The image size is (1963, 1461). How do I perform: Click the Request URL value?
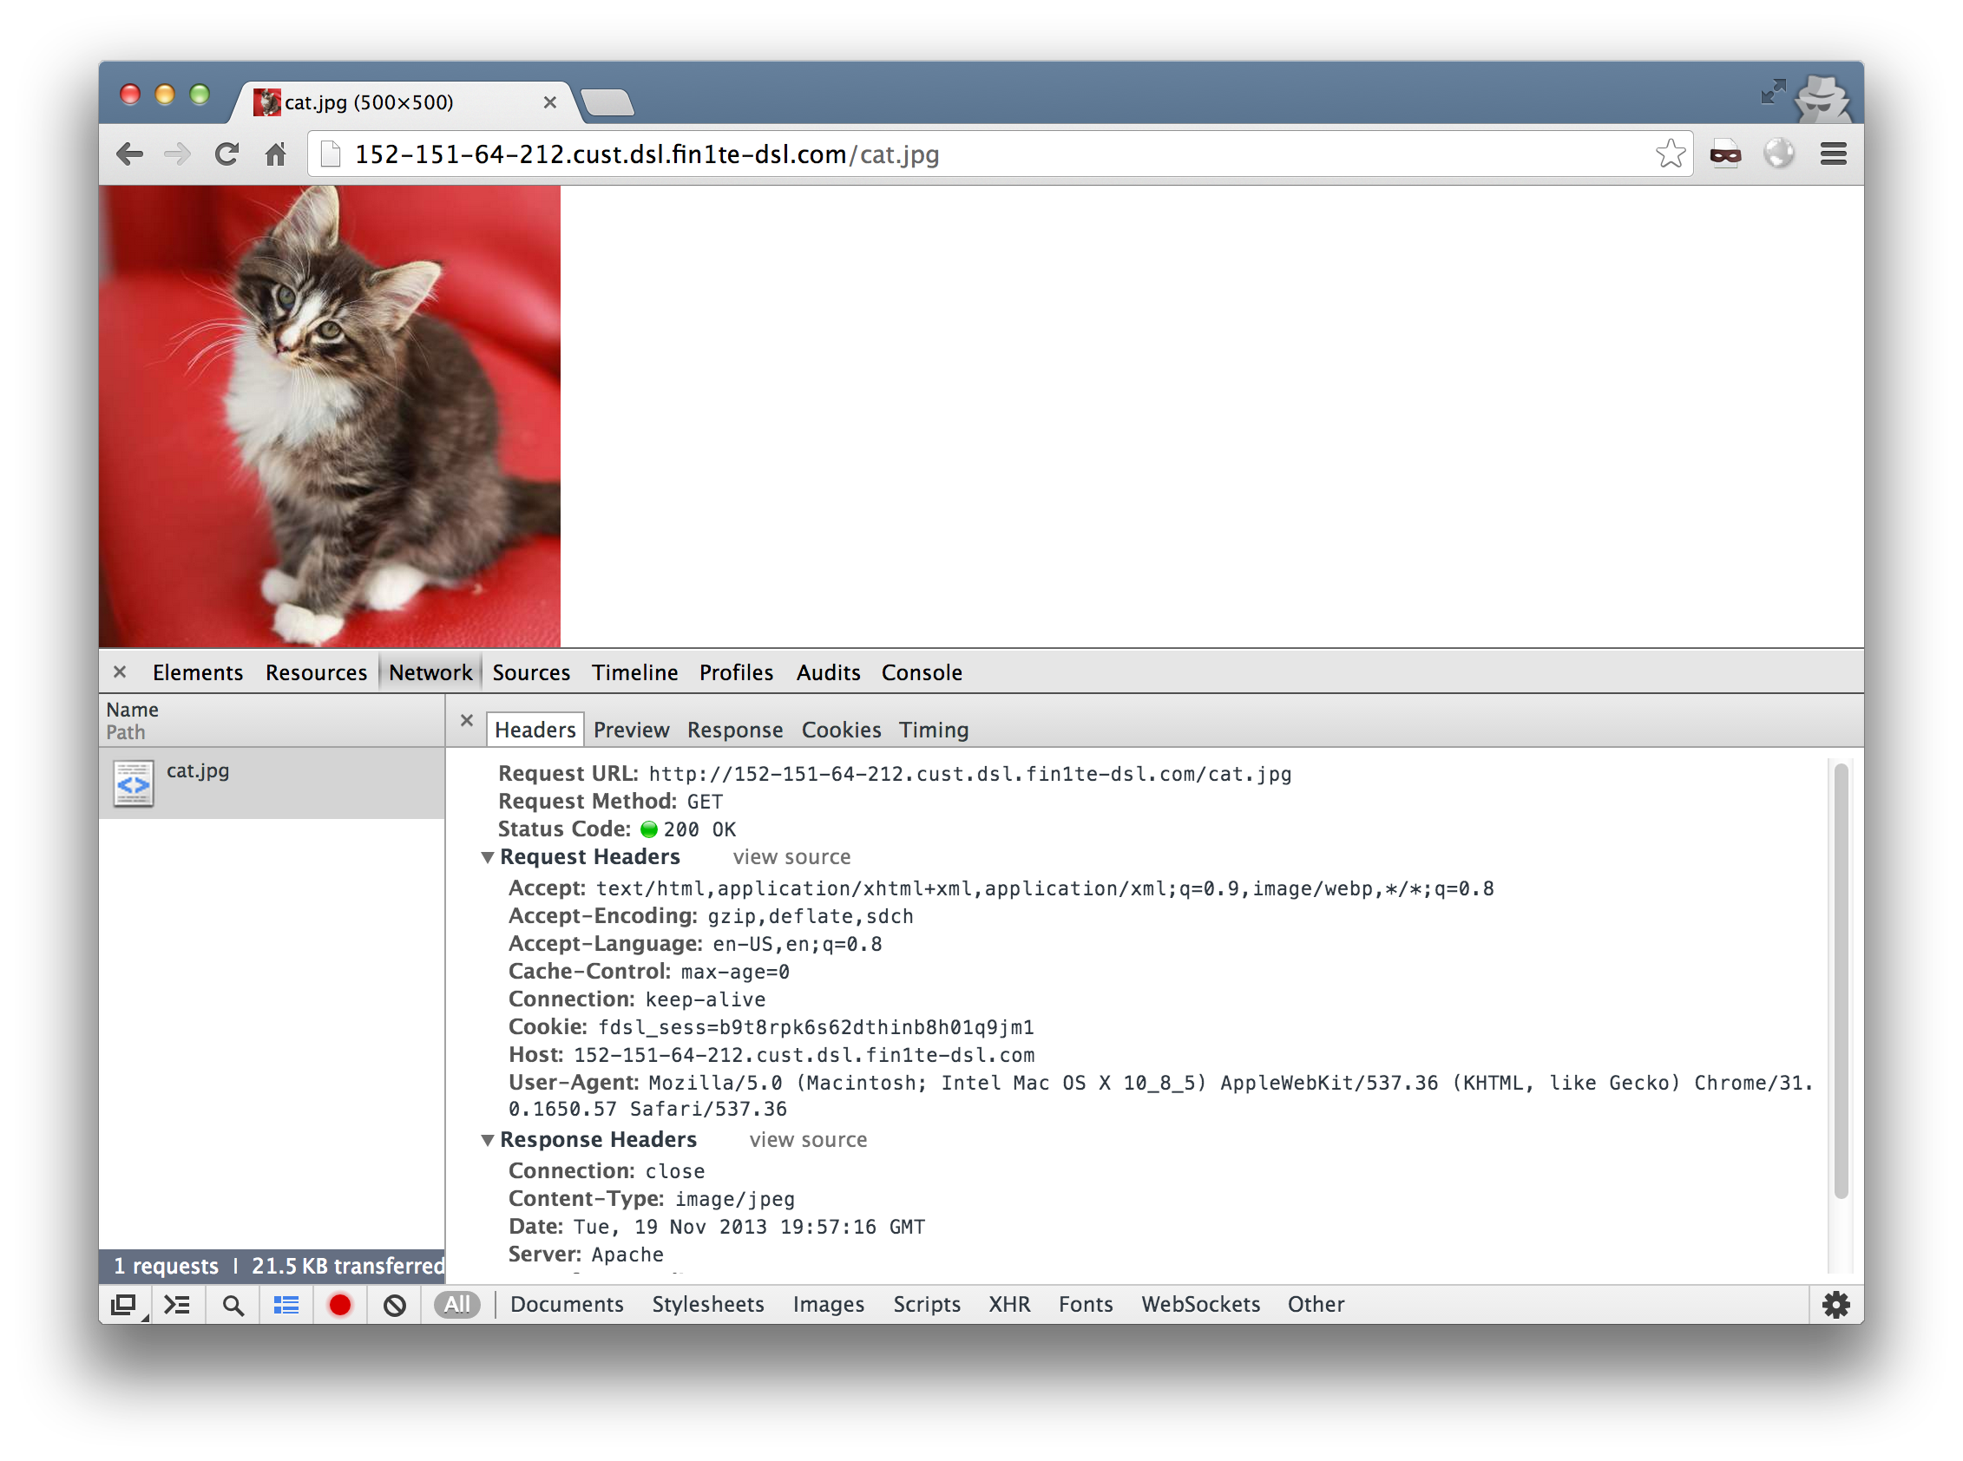pos(970,775)
